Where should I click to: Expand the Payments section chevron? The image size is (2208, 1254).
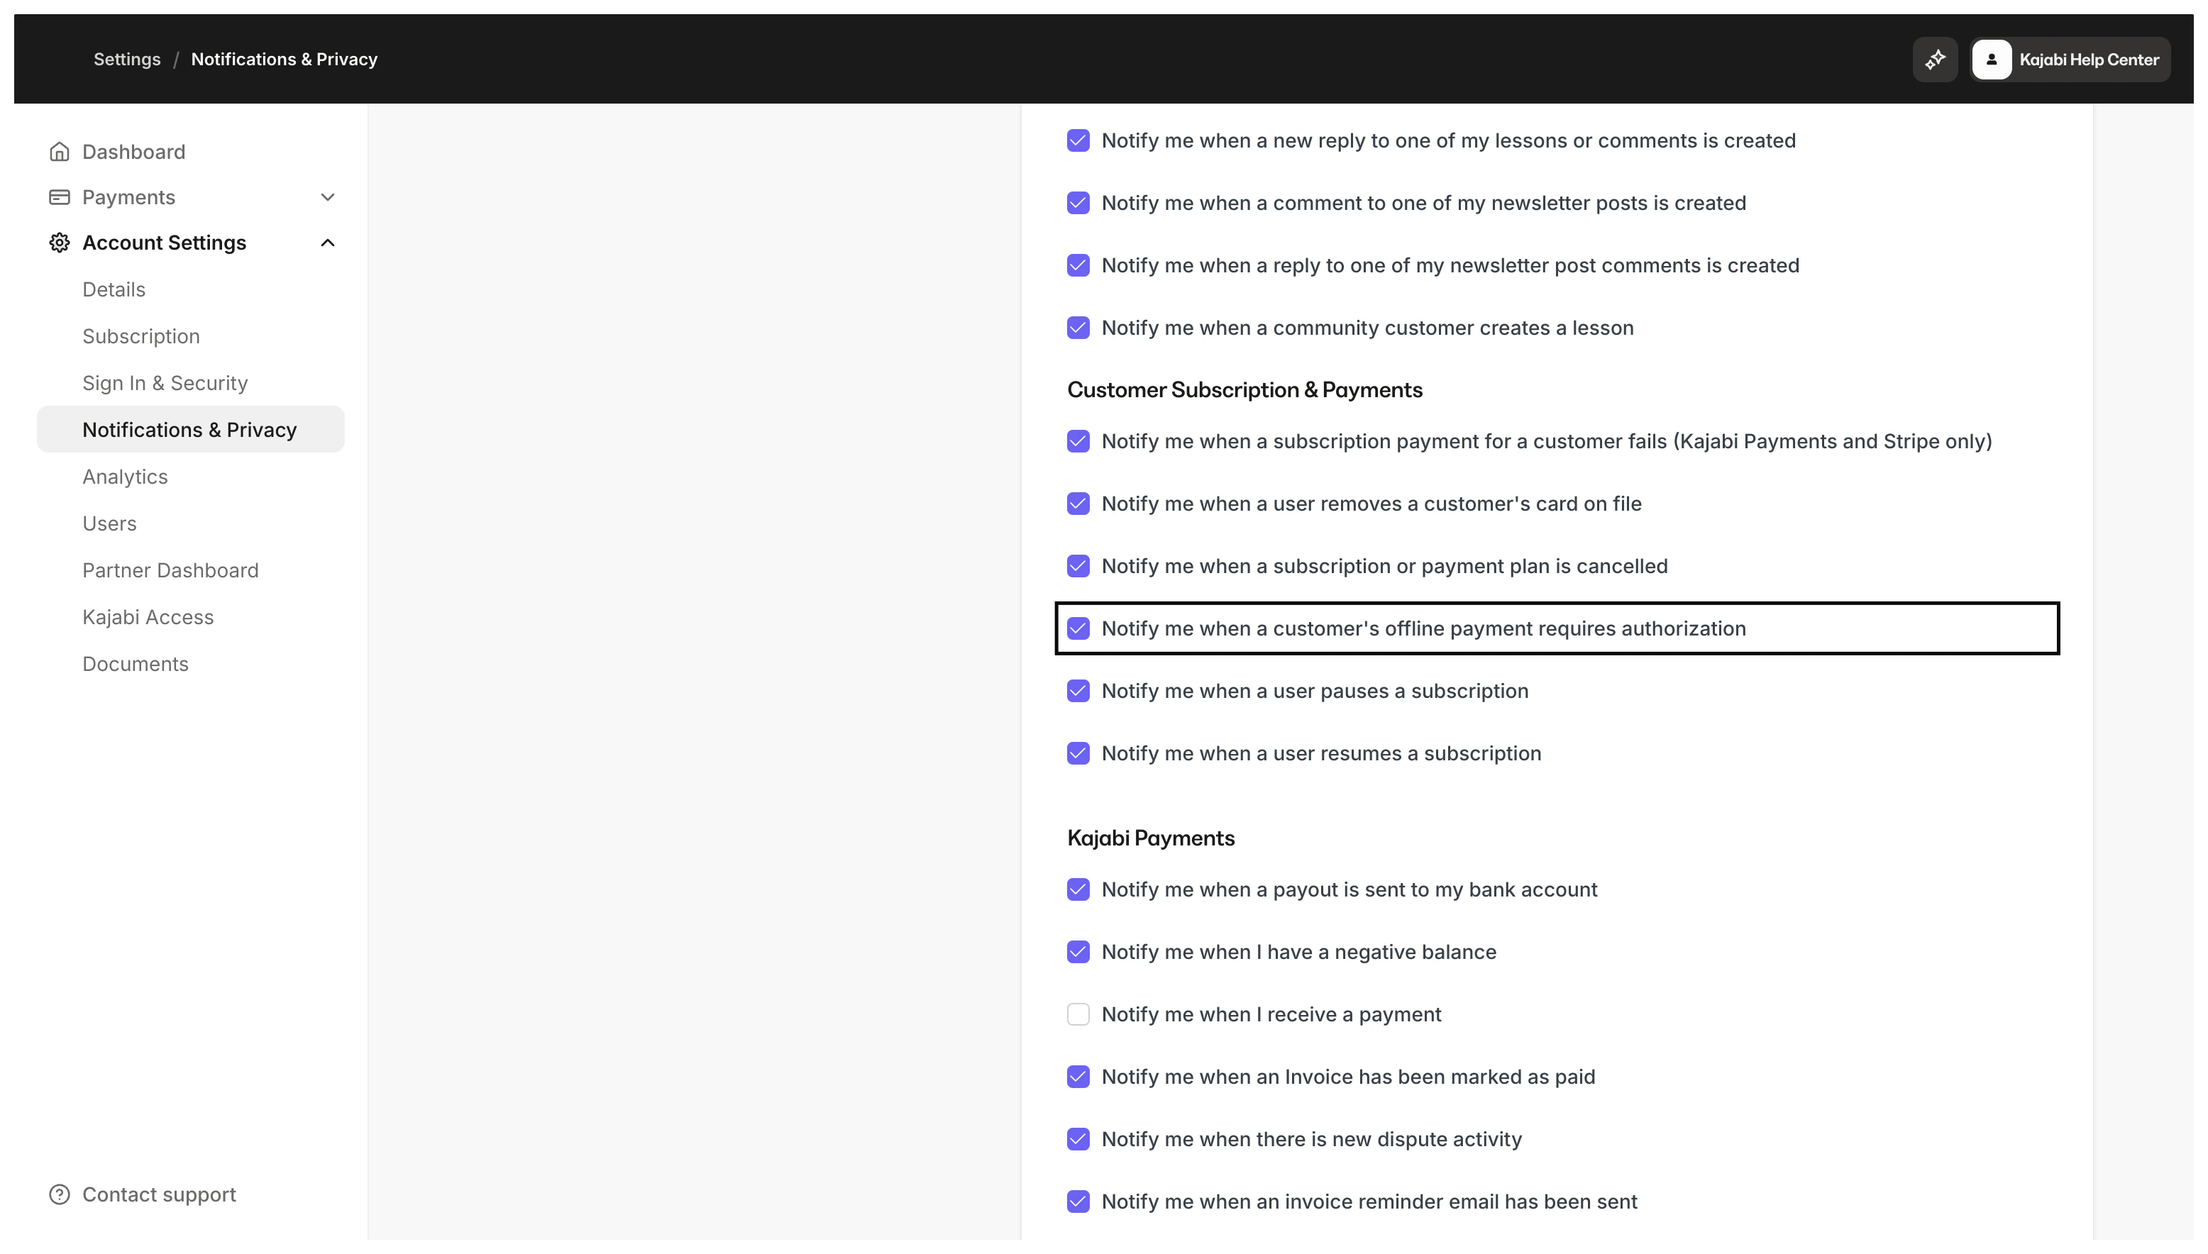pos(327,197)
